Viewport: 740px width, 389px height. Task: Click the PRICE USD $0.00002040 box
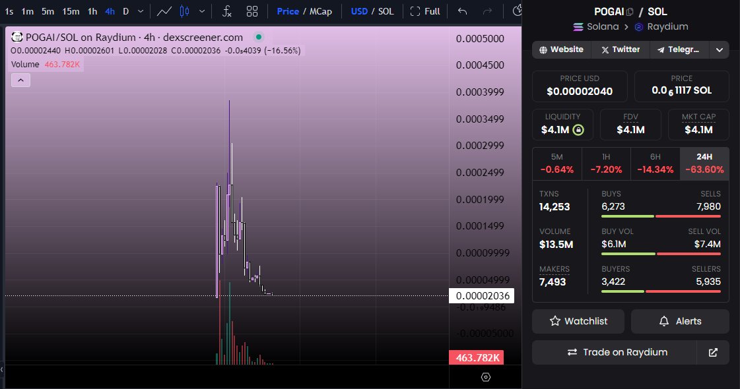tap(580, 86)
